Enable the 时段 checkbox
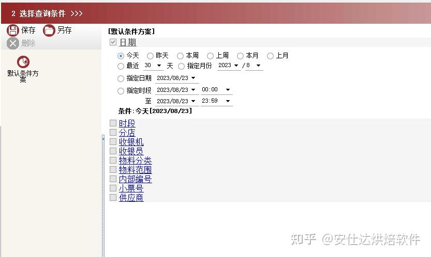 [113, 123]
